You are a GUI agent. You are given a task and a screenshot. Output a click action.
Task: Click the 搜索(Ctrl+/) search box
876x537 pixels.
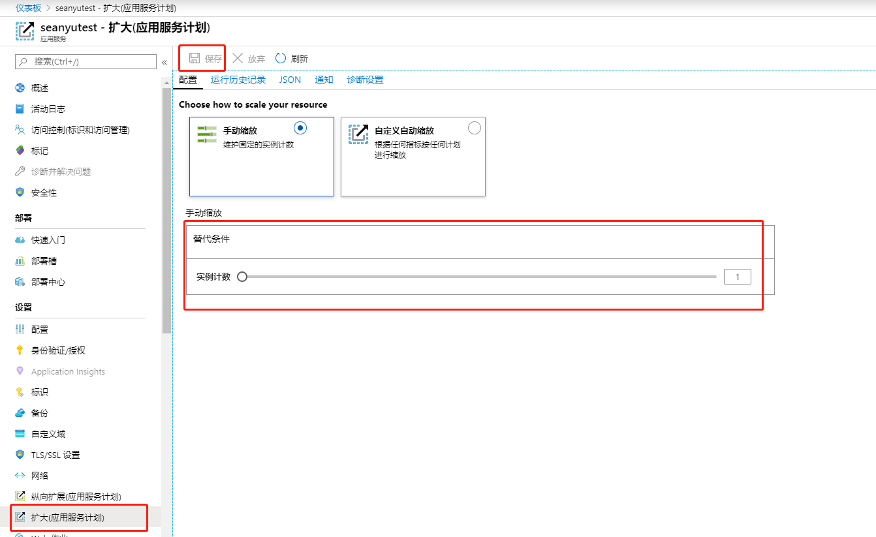click(x=86, y=61)
